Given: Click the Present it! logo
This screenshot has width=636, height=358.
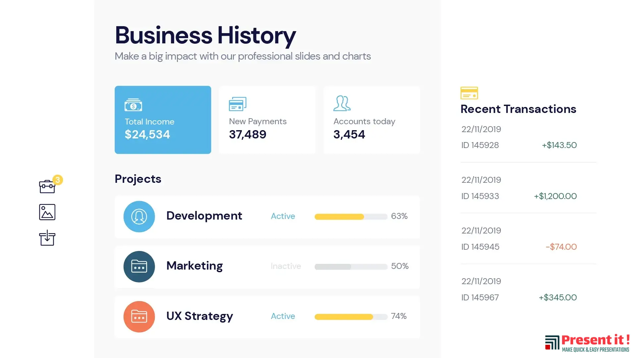Looking at the screenshot, I should pyautogui.click(x=587, y=343).
